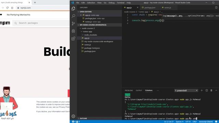Click the split editor icon
This screenshot has width=219, height=123.
[x=216, y=8]
